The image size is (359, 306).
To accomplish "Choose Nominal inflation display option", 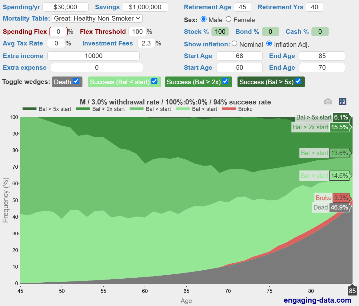I will pyautogui.click(x=234, y=44).
